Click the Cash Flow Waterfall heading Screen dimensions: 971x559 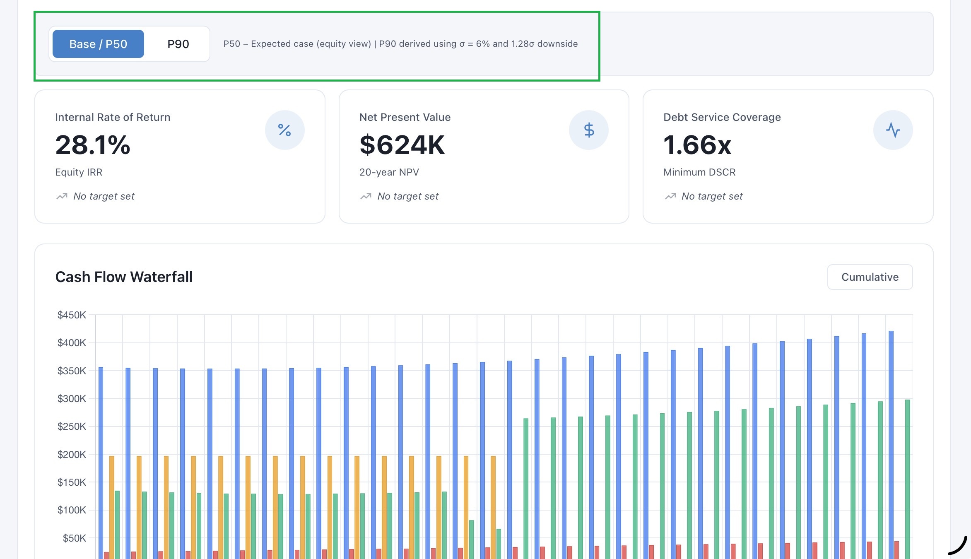coord(124,277)
